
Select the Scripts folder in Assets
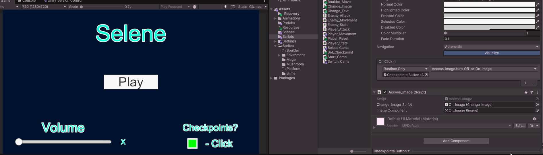pos(288,37)
